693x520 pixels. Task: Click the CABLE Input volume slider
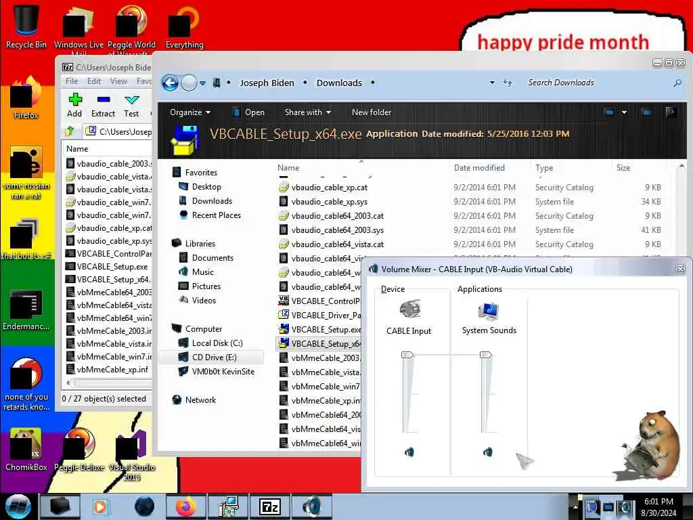point(407,355)
